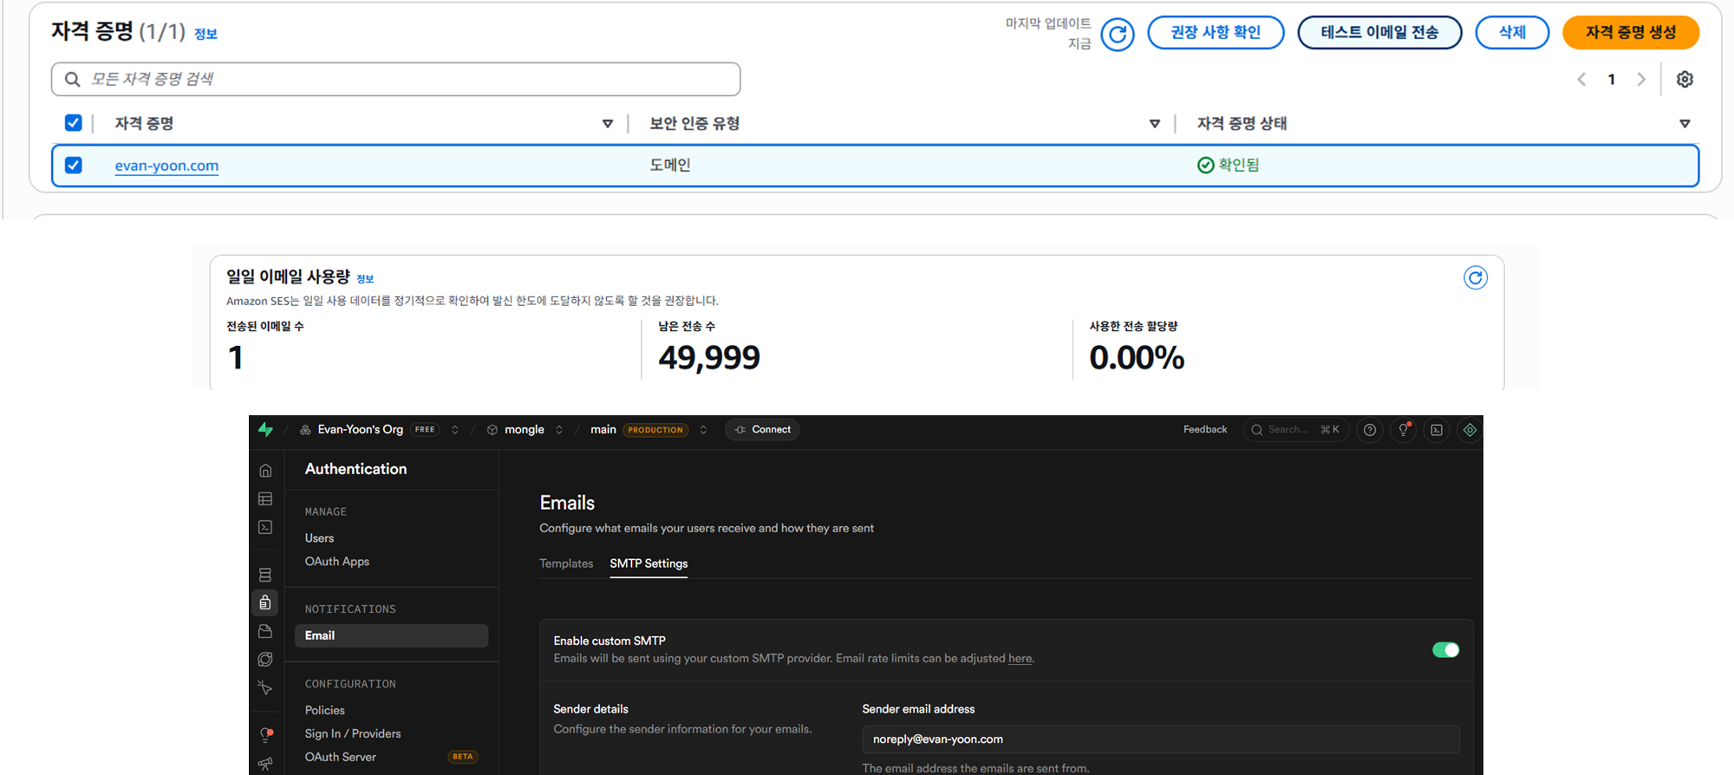Click the 확인됨 verified status text

point(1238,165)
